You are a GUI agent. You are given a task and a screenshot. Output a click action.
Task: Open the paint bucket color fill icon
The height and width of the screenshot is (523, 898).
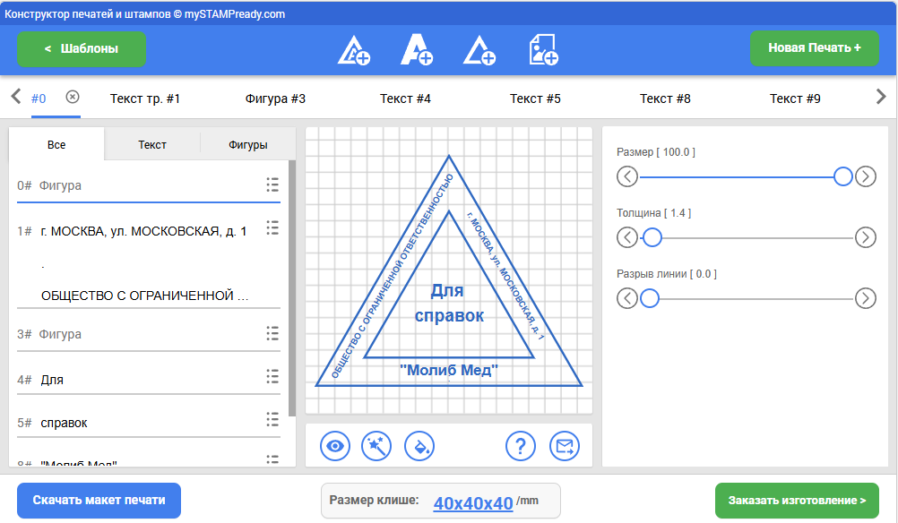point(419,446)
